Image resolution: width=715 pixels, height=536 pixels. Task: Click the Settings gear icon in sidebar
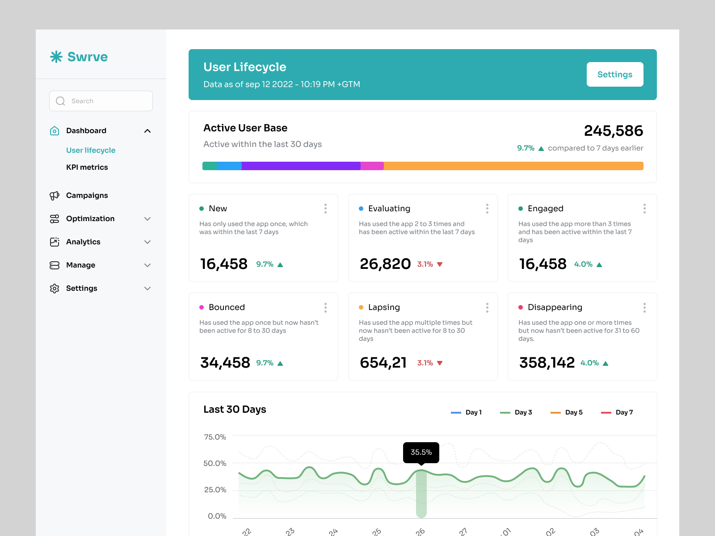coord(54,288)
